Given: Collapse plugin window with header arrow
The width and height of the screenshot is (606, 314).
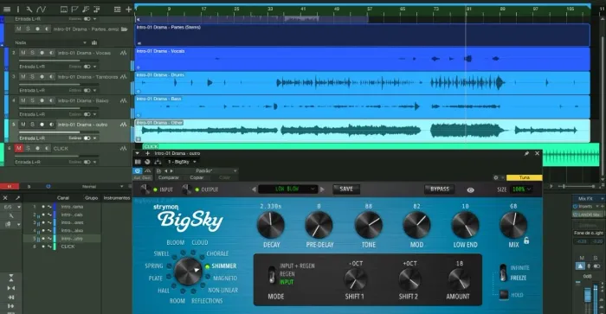Looking at the screenshot, I should click(137, 153).
